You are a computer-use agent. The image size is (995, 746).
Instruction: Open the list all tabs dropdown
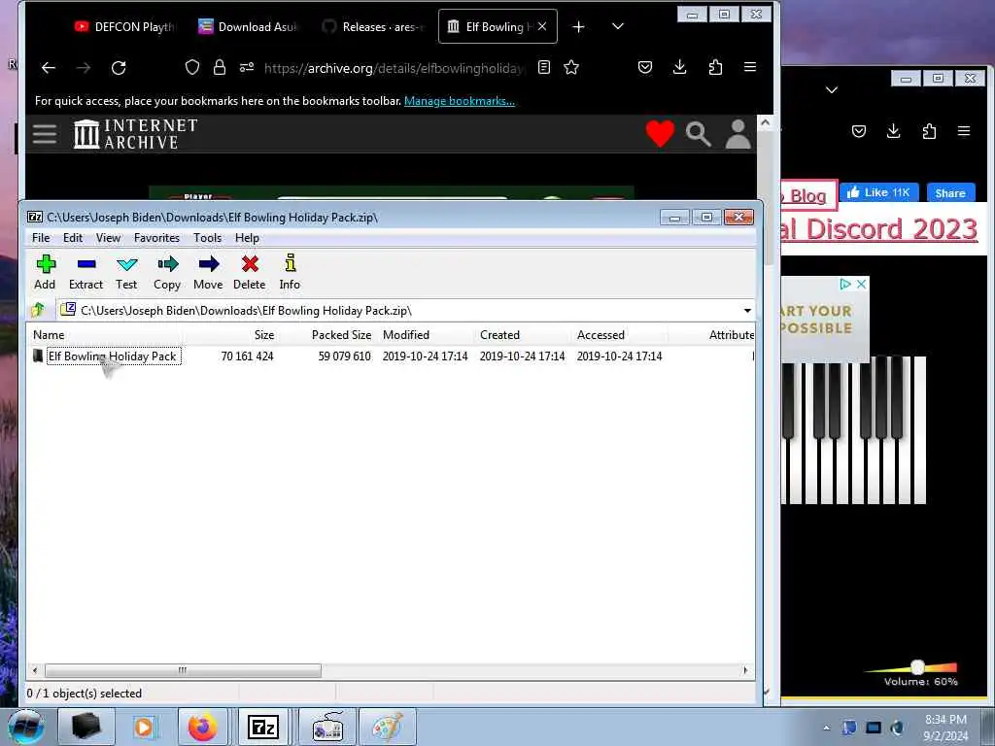click(x=617, y=26)
